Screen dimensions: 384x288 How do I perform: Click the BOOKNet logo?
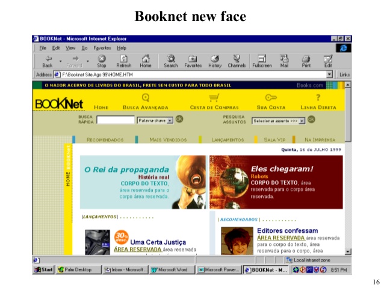point(59,103)
